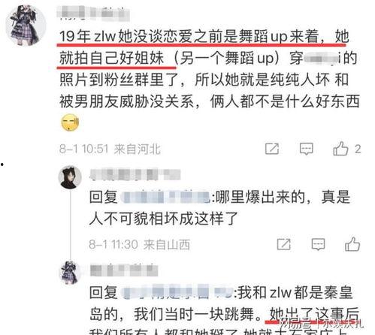
Task: Open blurred username of top commenter
Action: click(x=93, y=13)
